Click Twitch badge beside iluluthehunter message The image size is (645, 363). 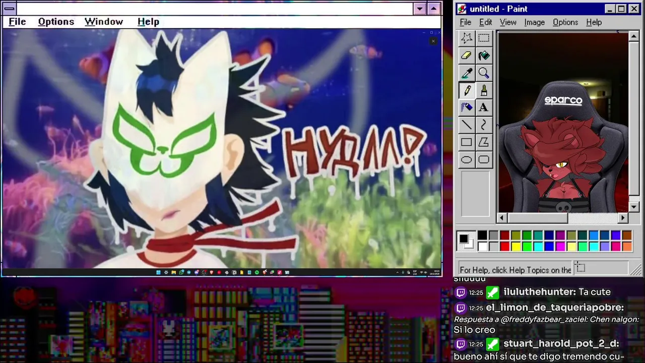461,292
